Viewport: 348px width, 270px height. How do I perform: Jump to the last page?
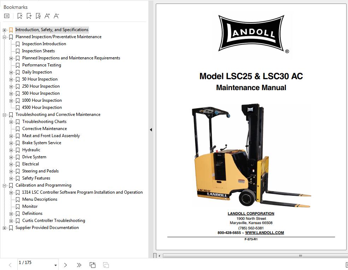[x=79, y=265]
